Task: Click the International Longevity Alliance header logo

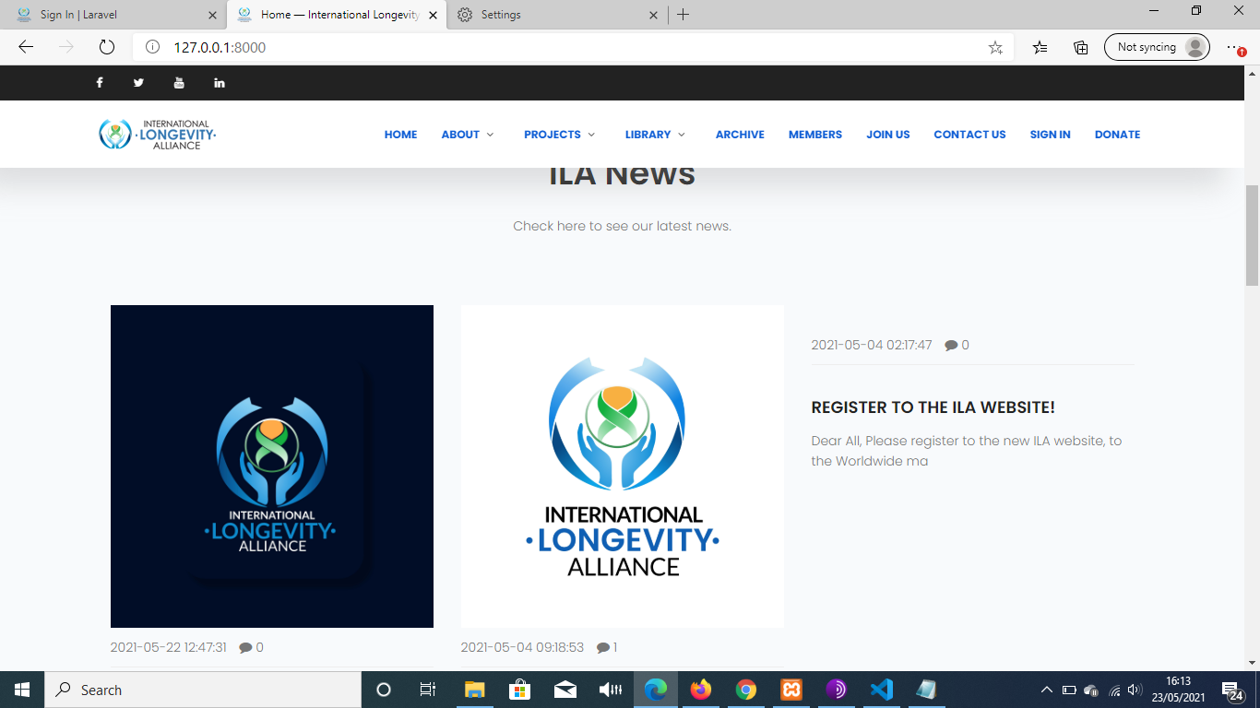Action: tap(158, 135)
